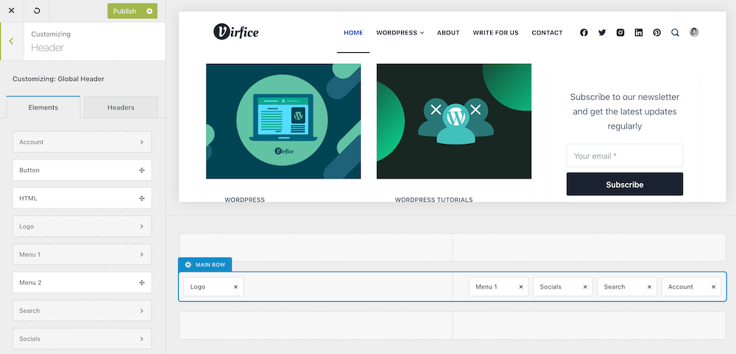Expand the Search element settings arrow

tap(142, 311)
